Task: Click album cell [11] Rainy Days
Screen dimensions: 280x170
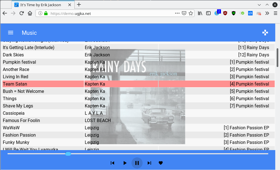Action: click(x=254, y=47)
